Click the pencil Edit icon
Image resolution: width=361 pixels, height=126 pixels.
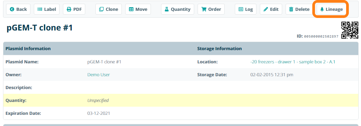pyautogui.click(x=266, y=9)
